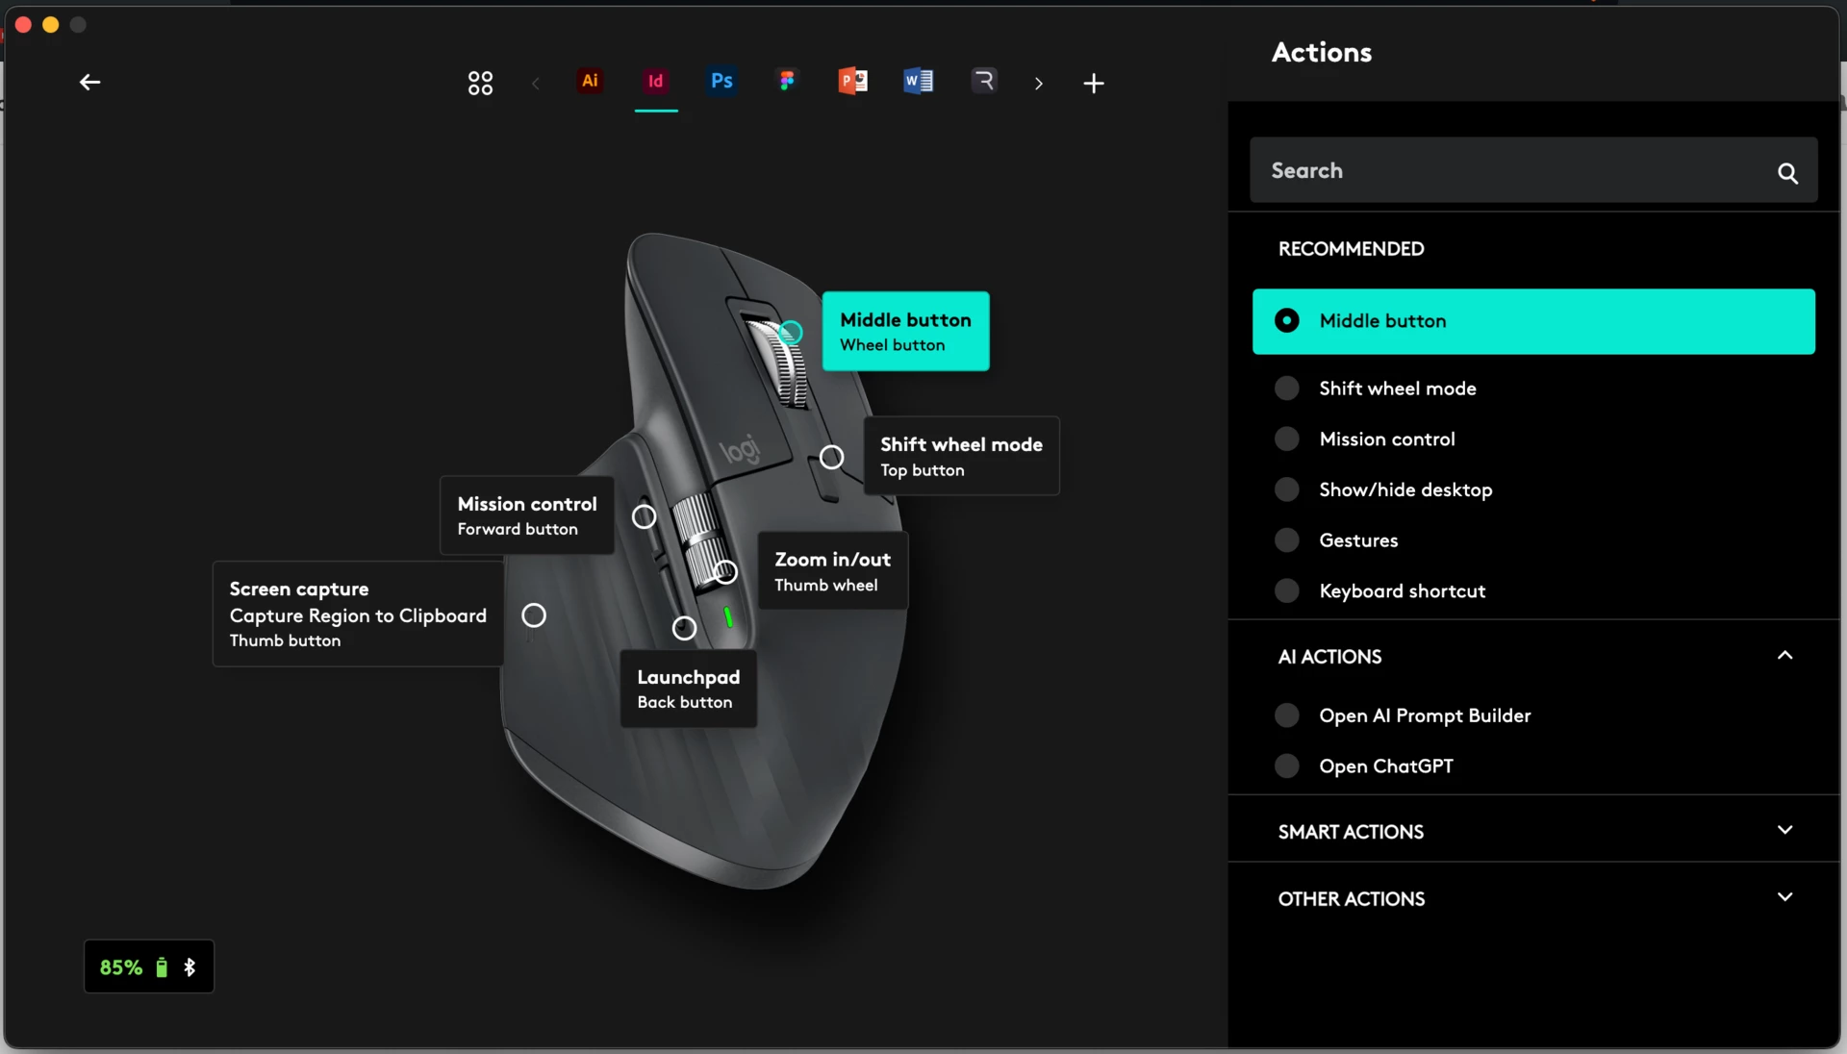Select the PowerPoint app profile icon
The height and width of the screenshot is (1054, 1847).
(x=852, y=81)
